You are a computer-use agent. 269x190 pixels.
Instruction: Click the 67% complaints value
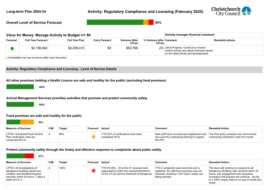coord(41,156)
